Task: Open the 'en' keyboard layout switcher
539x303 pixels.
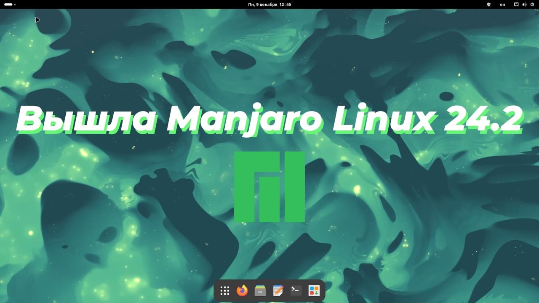Action: 502,5
